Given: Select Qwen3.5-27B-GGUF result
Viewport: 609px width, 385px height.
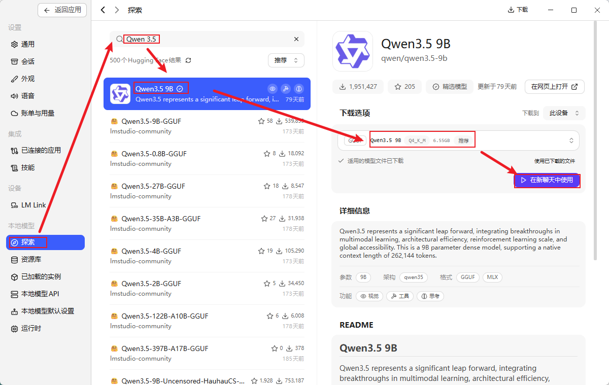Looking at the screenshot, I should pos(207,191).
